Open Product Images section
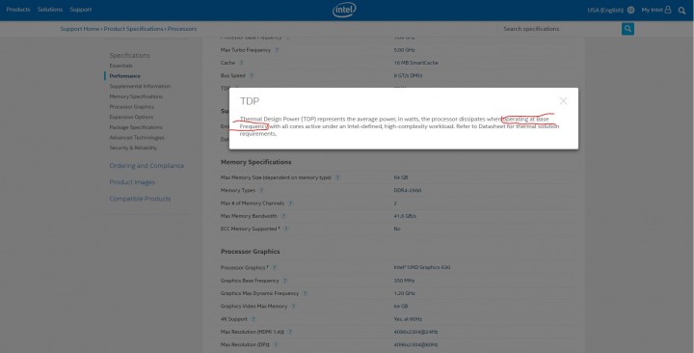Viewport: 694px width, 353px height. [x=132, y=182]
